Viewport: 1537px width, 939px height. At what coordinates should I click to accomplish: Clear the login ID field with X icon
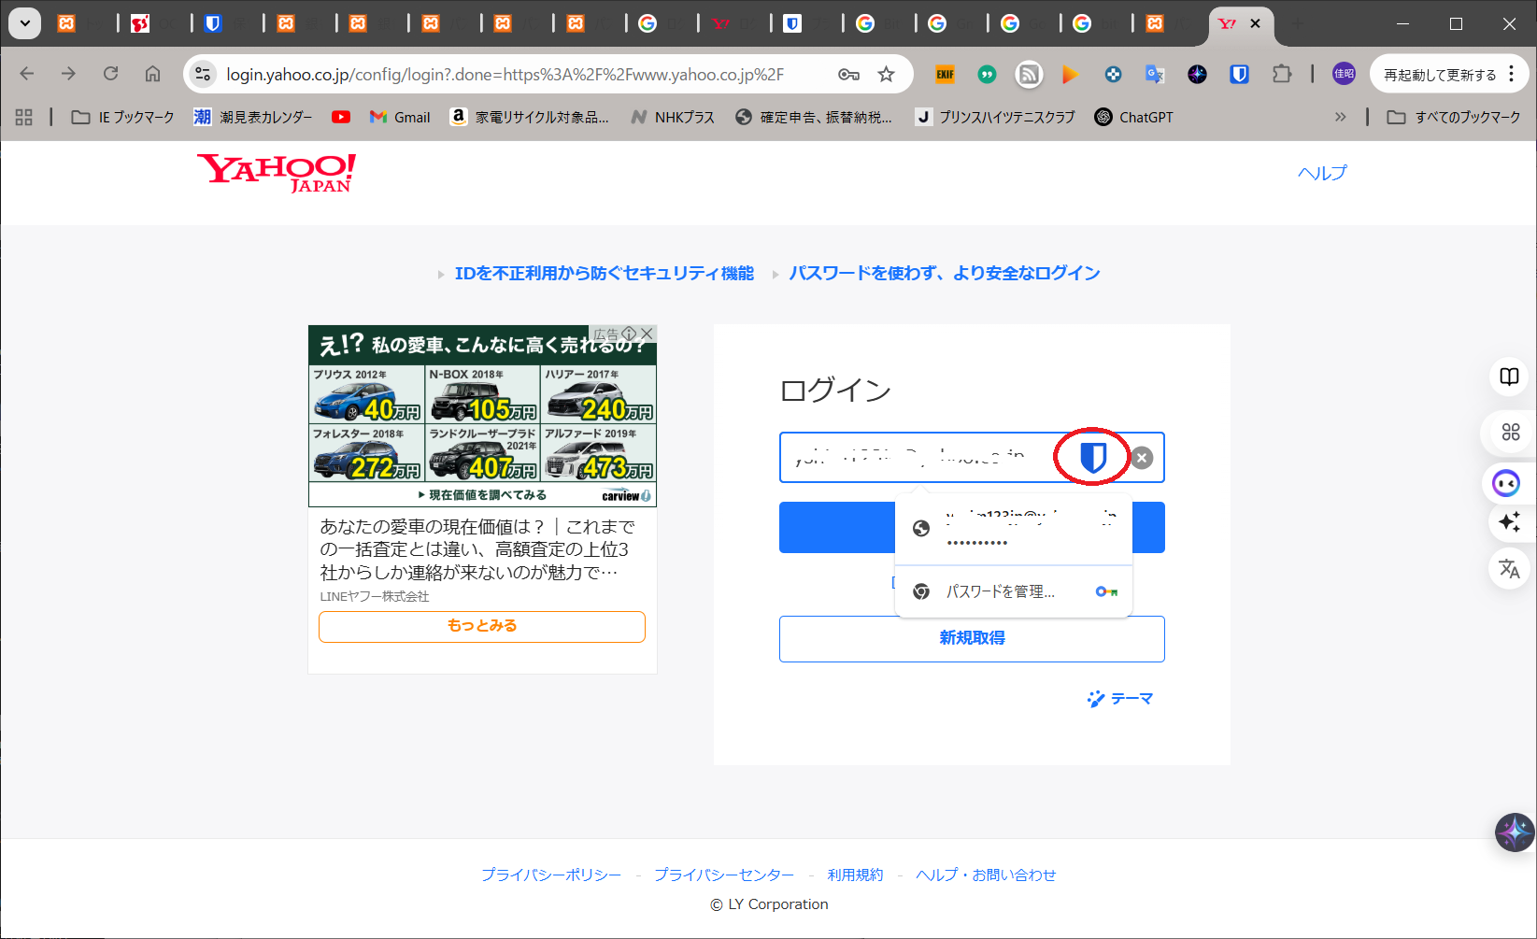click(1142, 458)
